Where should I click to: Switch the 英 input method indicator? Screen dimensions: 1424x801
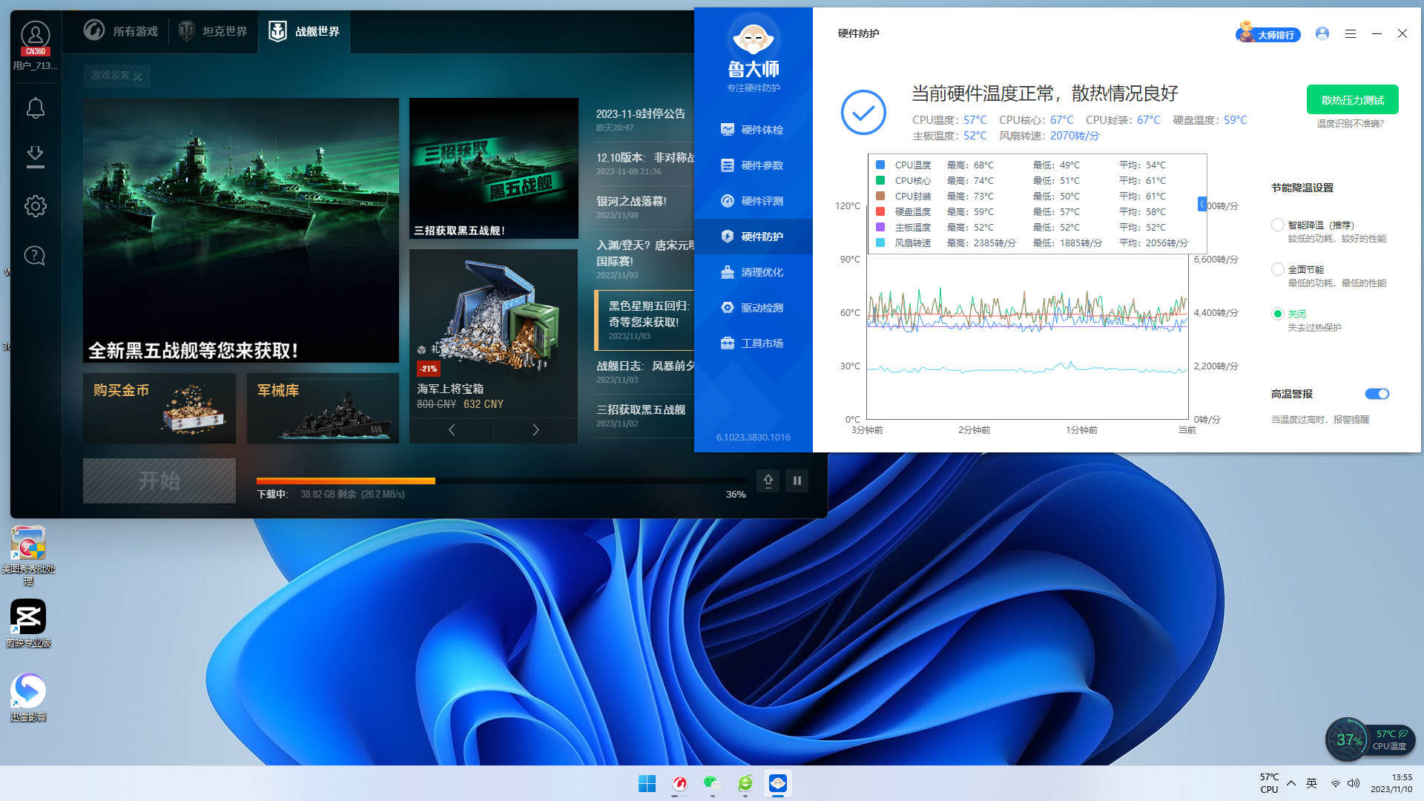(1312, 783)
